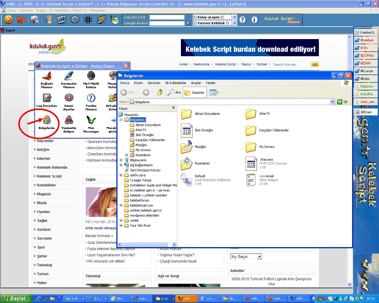Screen dimensions: 379x303
Task: Open the Alınan Dosyalarım folder in the file pane
Action: tap(200, 114)
